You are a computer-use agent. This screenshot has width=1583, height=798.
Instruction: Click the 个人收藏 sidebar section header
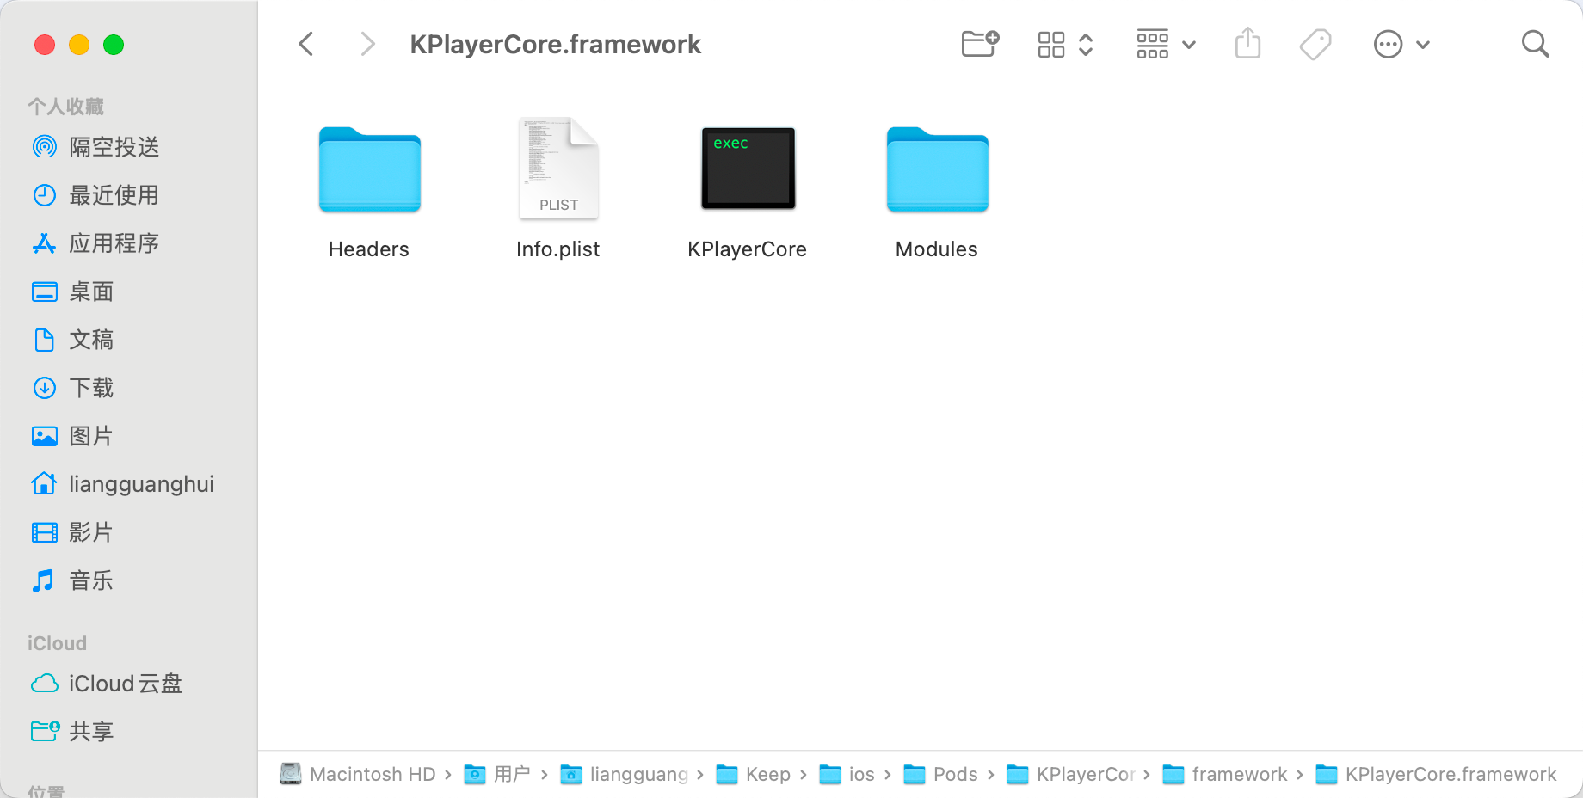tap(65, 107)
